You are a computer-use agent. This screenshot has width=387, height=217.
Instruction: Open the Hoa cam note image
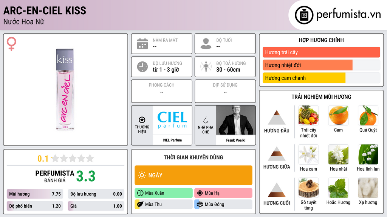pos(308,154)
